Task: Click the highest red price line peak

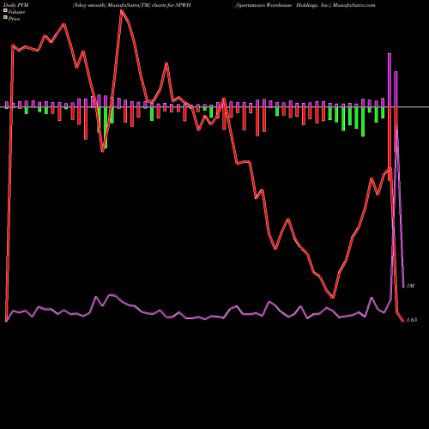Action: [122, 11]
